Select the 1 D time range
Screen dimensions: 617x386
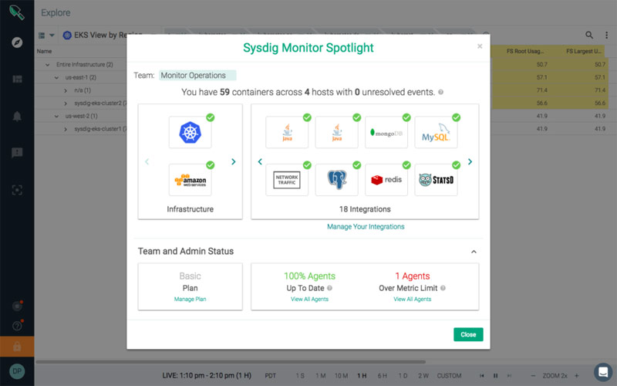403,376
